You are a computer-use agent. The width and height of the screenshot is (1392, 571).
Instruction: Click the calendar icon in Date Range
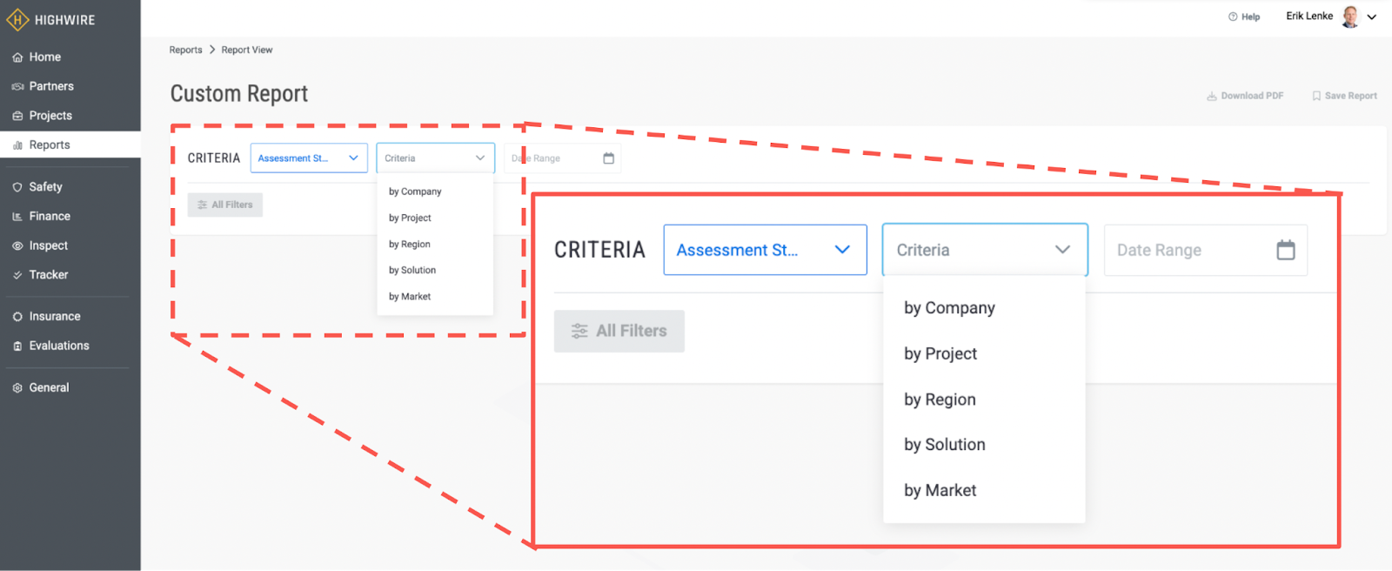[609, 158]
